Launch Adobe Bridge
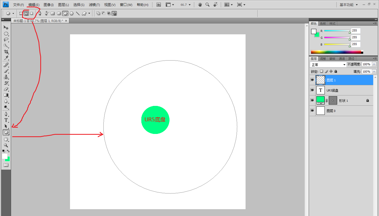This screenshot has width=379, height=216. (x=159, y=5)
